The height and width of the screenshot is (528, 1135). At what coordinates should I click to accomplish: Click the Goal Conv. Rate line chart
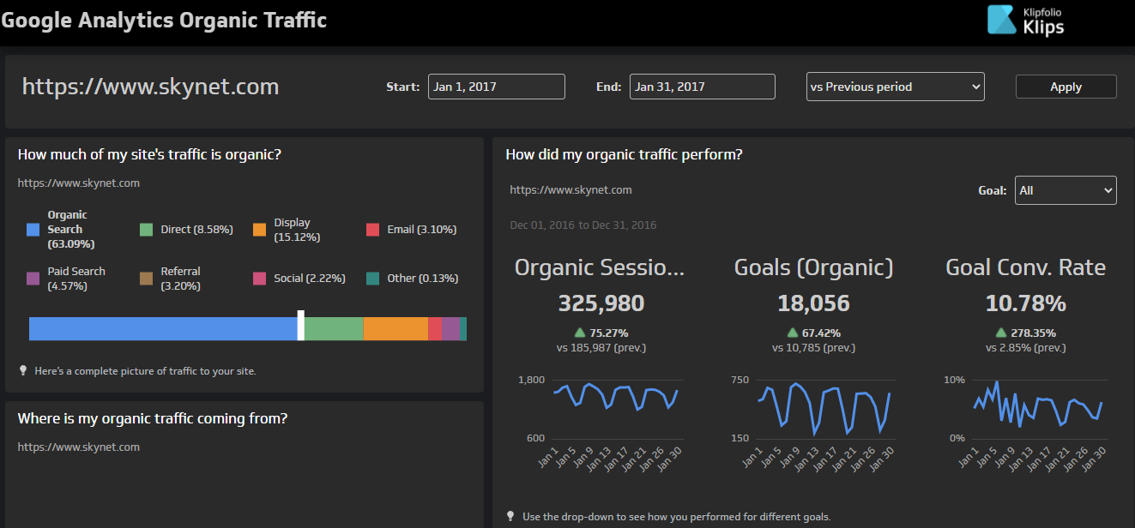1039,405
